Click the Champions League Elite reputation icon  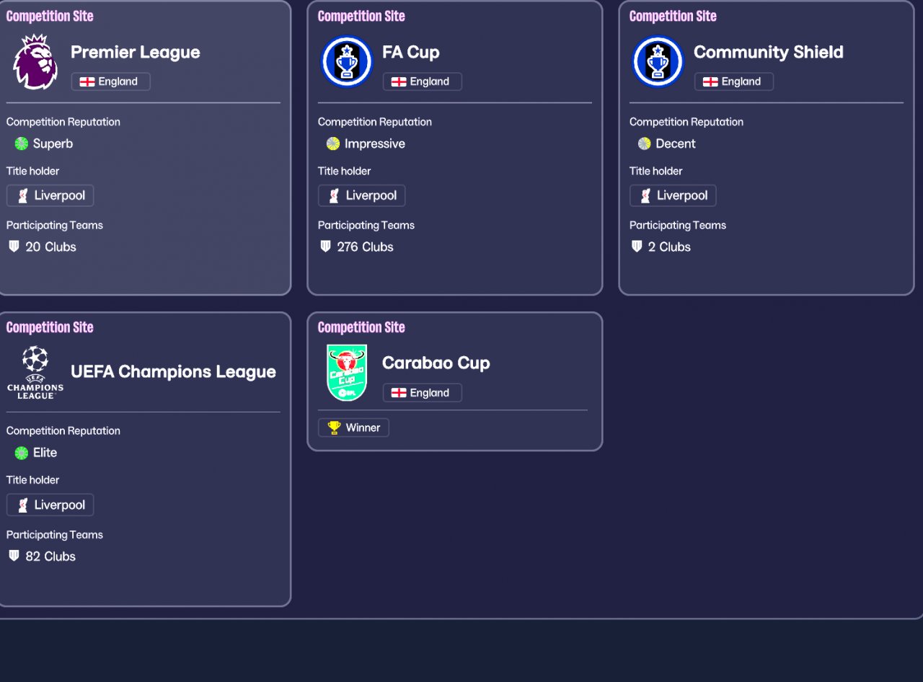point(22,453)
